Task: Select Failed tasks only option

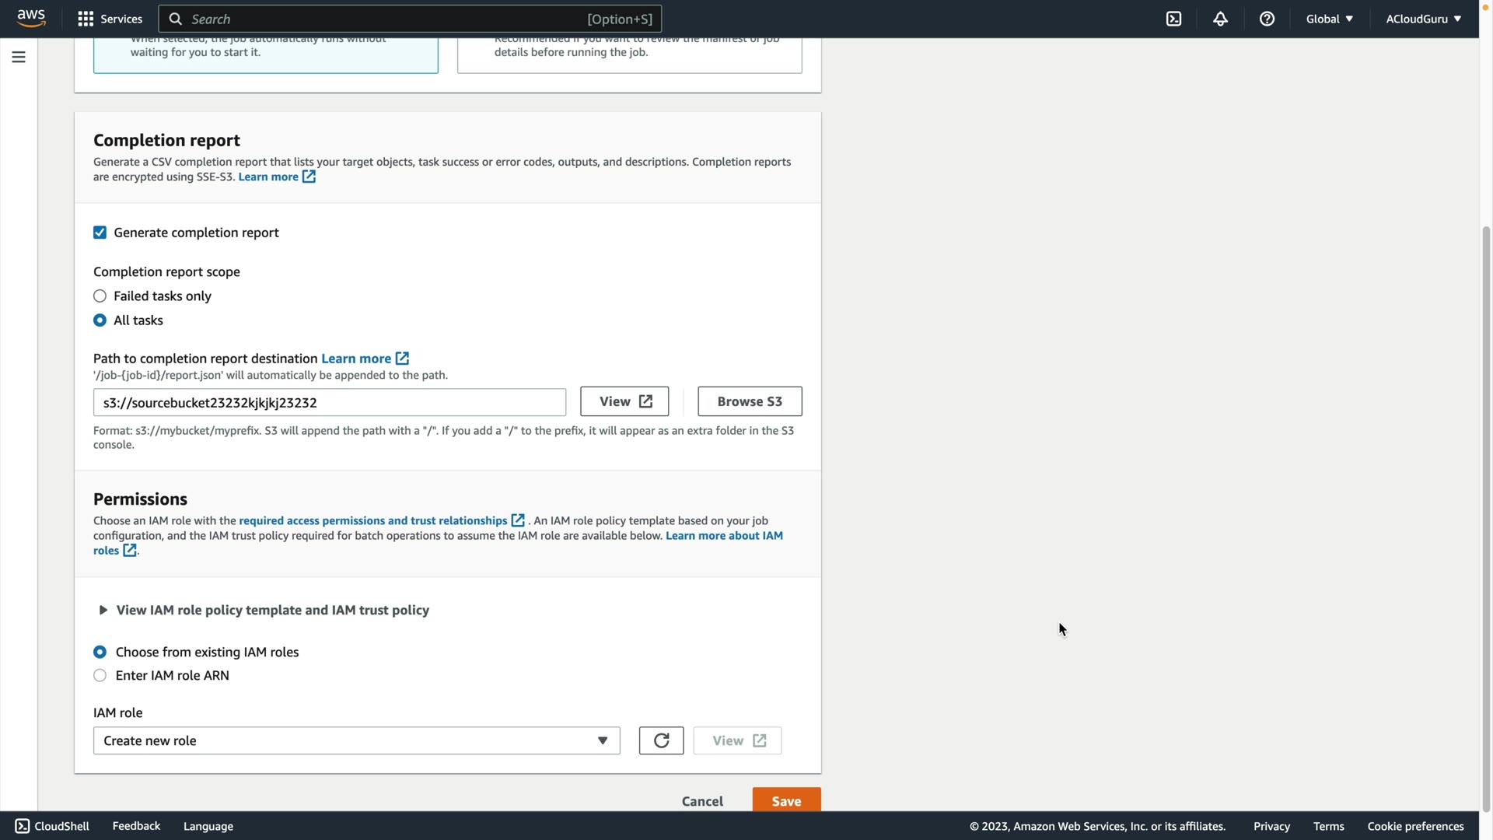Action: [100, 296]
